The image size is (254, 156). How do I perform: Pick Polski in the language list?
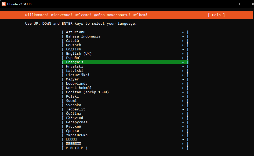(x=72, y=96)
